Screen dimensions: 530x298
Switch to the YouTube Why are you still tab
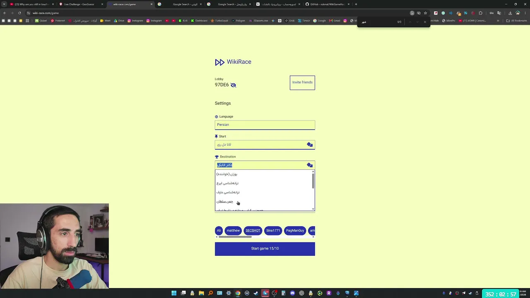pos(31,4)
